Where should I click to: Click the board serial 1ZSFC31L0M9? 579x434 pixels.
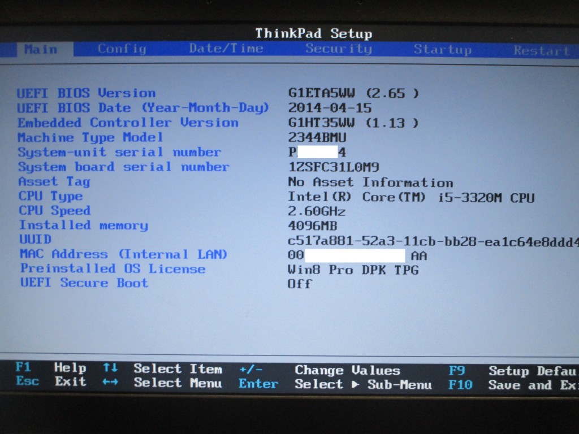tap(334, 167)
